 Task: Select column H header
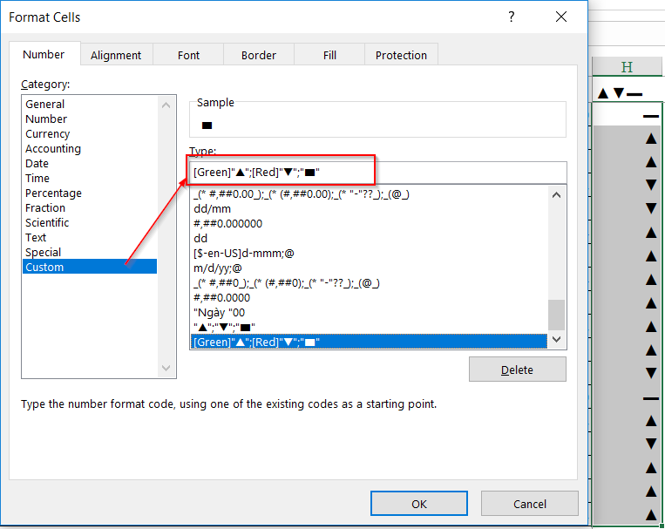tap(627, 67)
